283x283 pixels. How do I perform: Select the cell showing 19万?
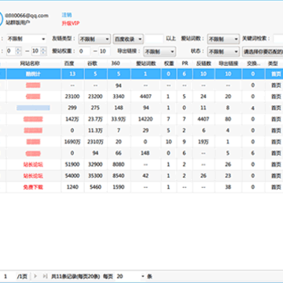click(204, 141)
